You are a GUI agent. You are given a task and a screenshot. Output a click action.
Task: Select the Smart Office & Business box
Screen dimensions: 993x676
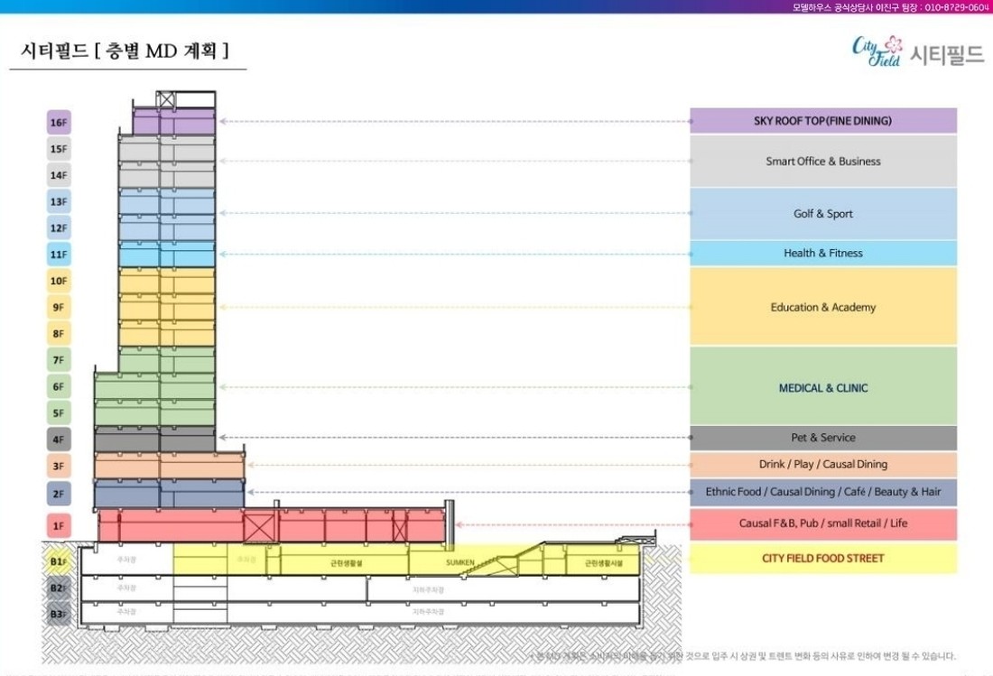click(x=822, y=162)
